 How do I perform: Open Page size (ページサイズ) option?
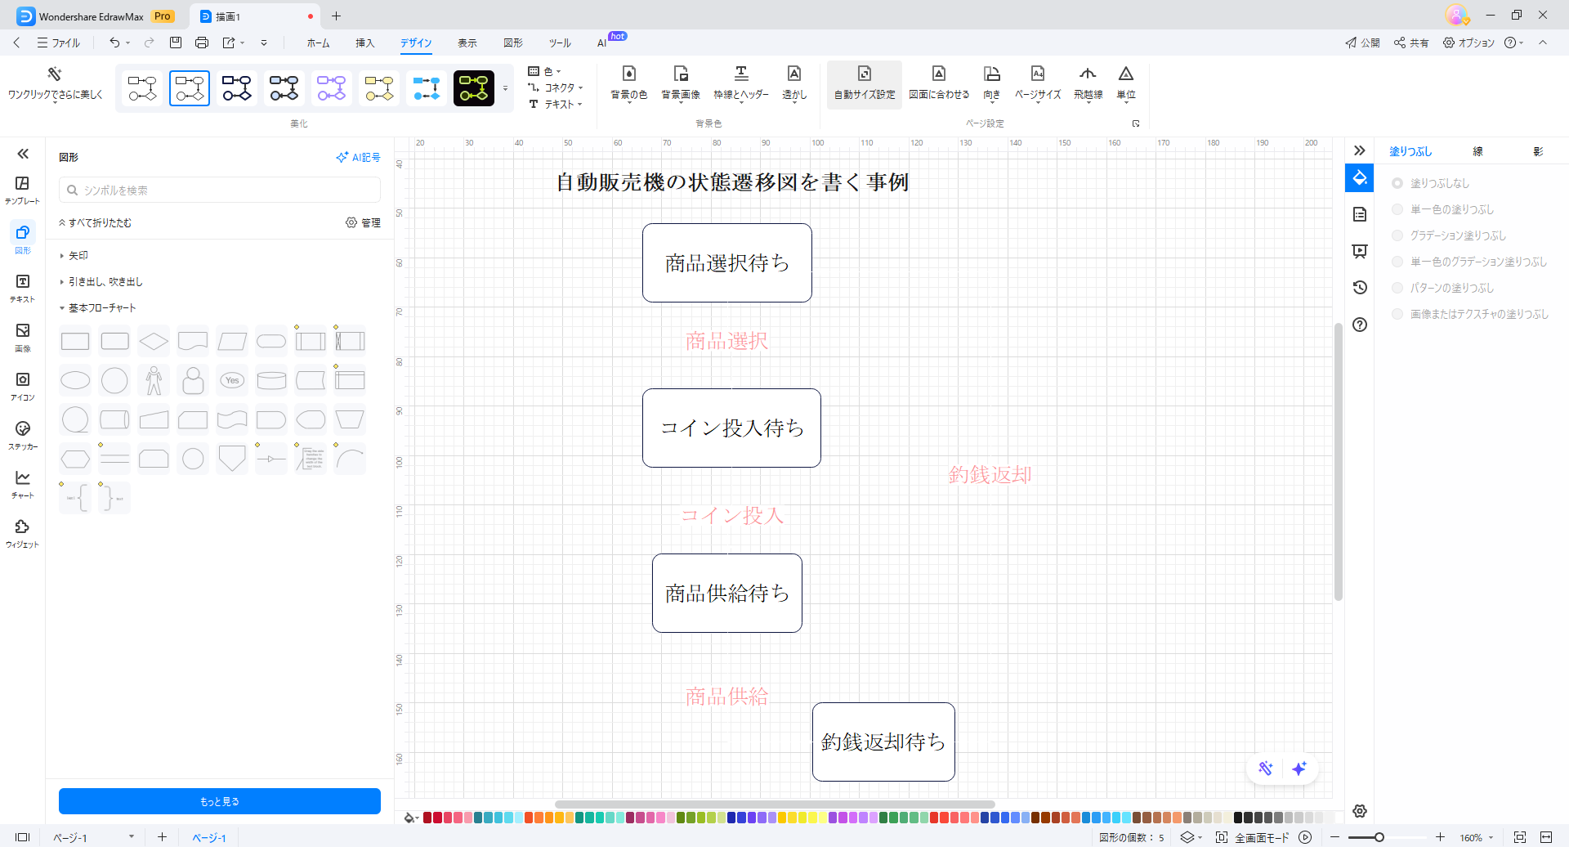(1038, 83)
